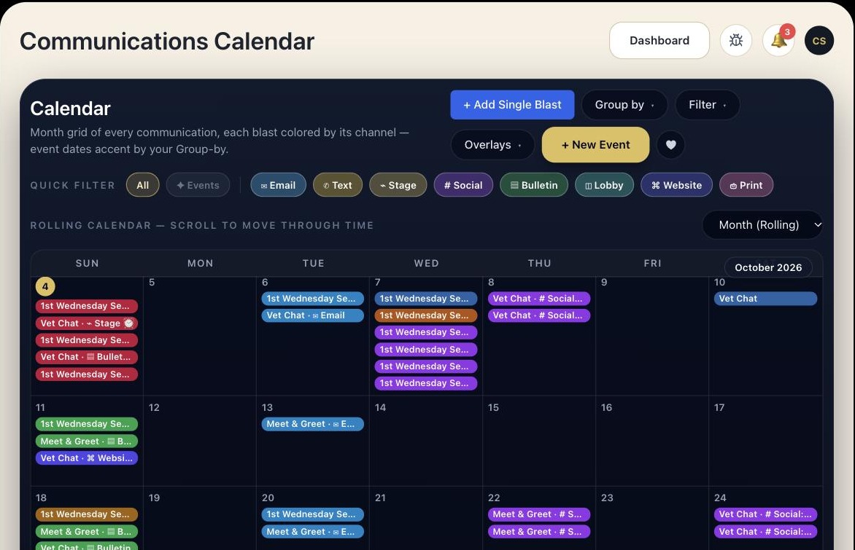This screenshot has height=550, width=855.
Task: Click Add Single Blast button
Action: [x=512, y=105]
